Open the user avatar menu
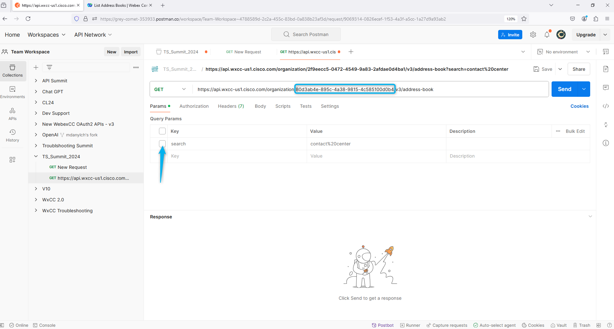This screenshot has width=614, height=329. click(561, 35)
